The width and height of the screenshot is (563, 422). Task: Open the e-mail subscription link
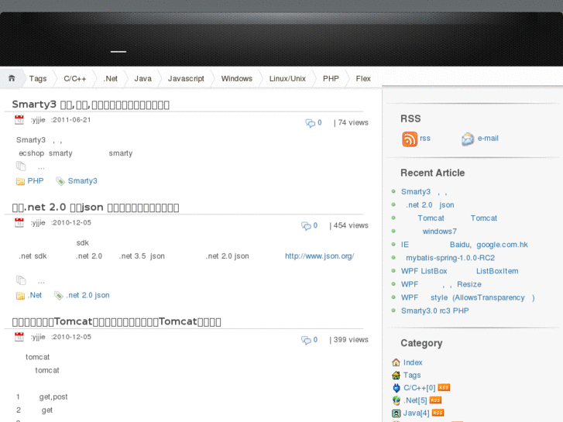[488, 139]
